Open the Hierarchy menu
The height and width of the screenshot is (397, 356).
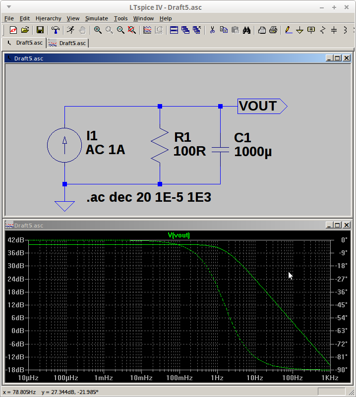click(49, 18)
